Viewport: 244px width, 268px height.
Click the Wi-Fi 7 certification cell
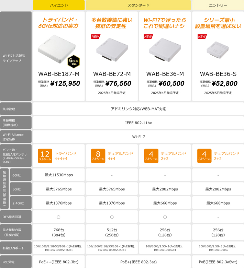pos(138,137)
